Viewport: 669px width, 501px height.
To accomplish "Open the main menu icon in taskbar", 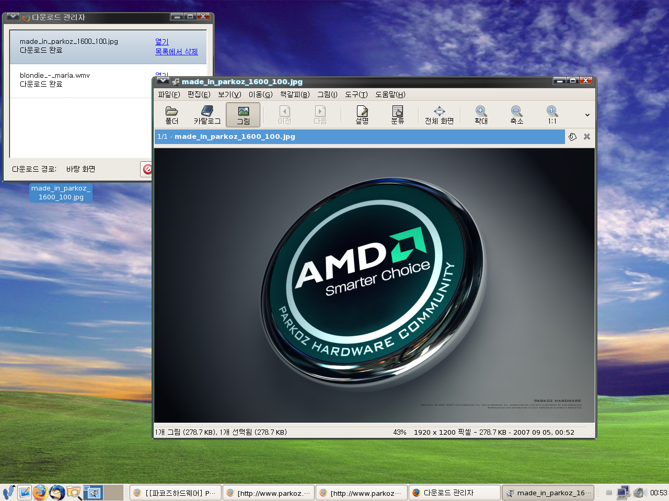I will point(8,492).
